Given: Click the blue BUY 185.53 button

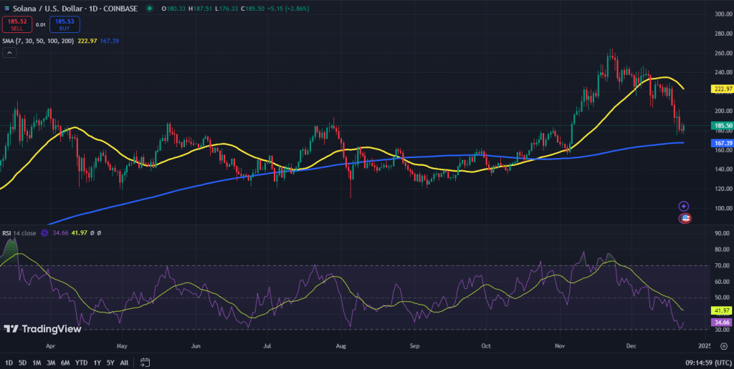Looking at the screenshot, I should (x=65, y=24).
